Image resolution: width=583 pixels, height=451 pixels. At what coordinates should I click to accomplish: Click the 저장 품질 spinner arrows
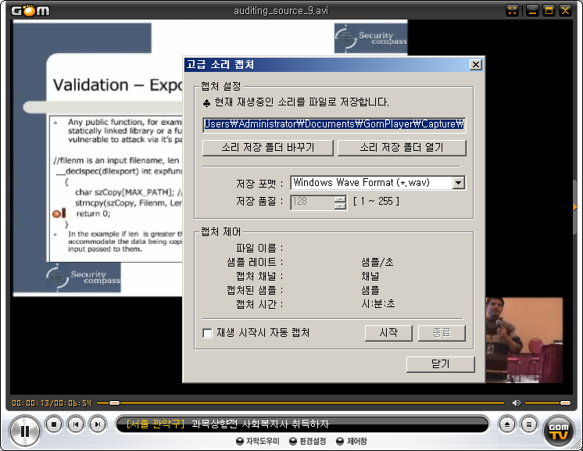click(340, 202)
